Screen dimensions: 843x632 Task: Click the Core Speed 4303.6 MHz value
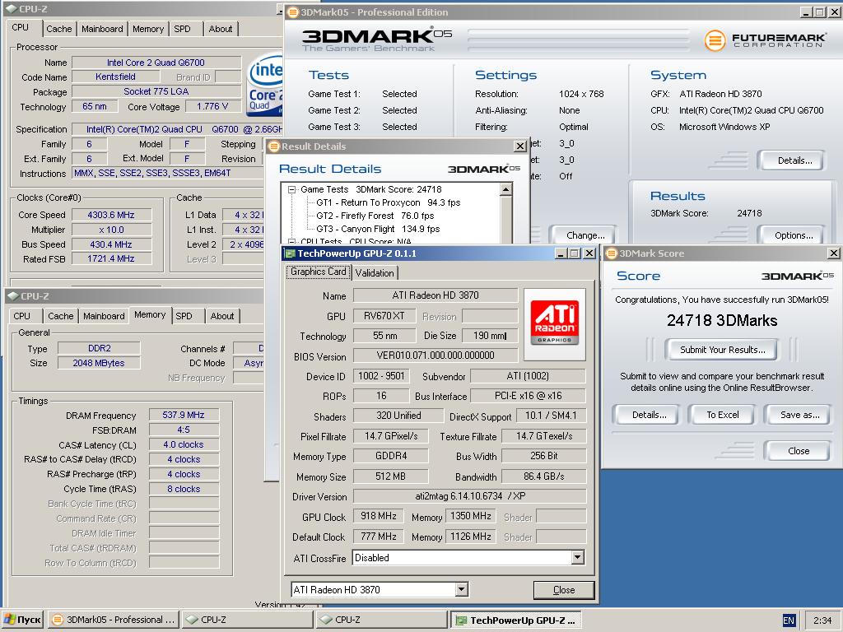[111, 215]
